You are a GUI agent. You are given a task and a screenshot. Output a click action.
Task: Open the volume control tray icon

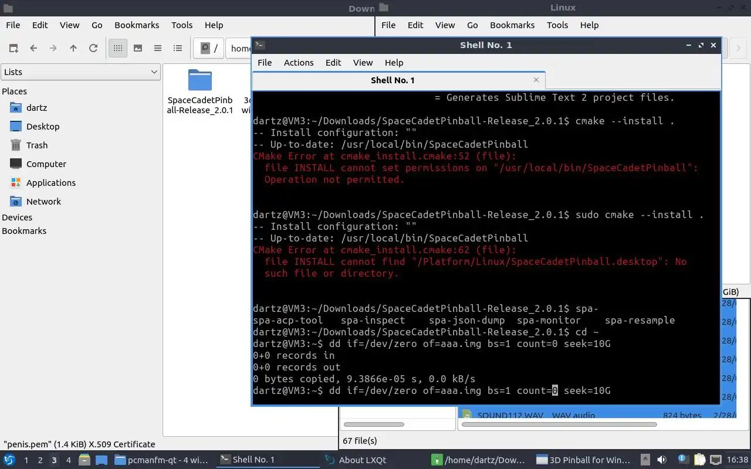(662, 460)
